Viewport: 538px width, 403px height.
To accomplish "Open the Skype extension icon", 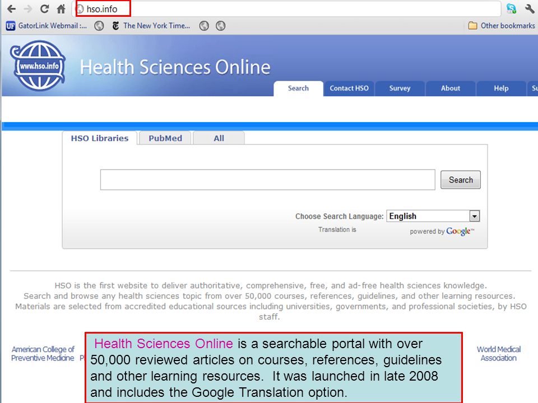I will pos(511,9).
